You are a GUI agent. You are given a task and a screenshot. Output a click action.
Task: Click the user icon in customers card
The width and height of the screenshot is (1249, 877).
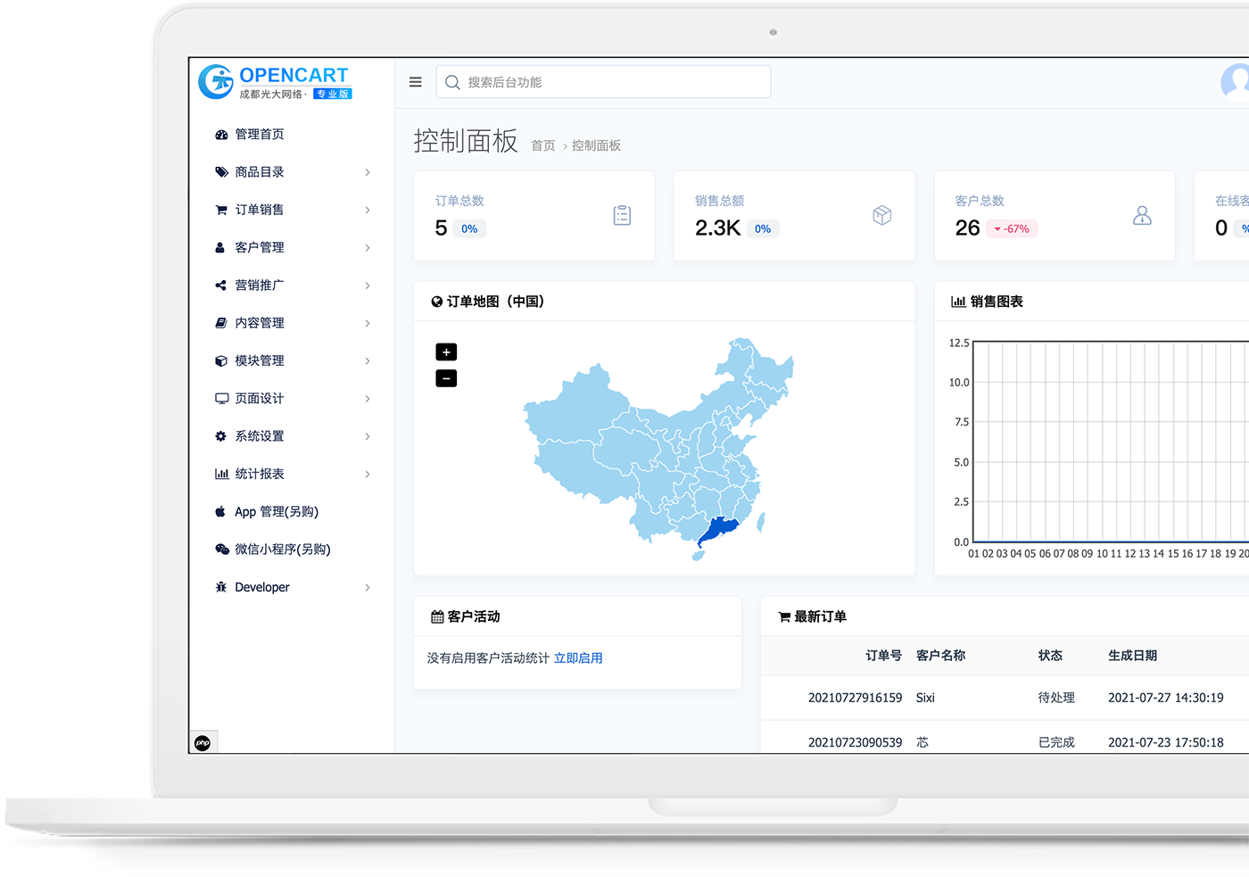coord(1141,215)
